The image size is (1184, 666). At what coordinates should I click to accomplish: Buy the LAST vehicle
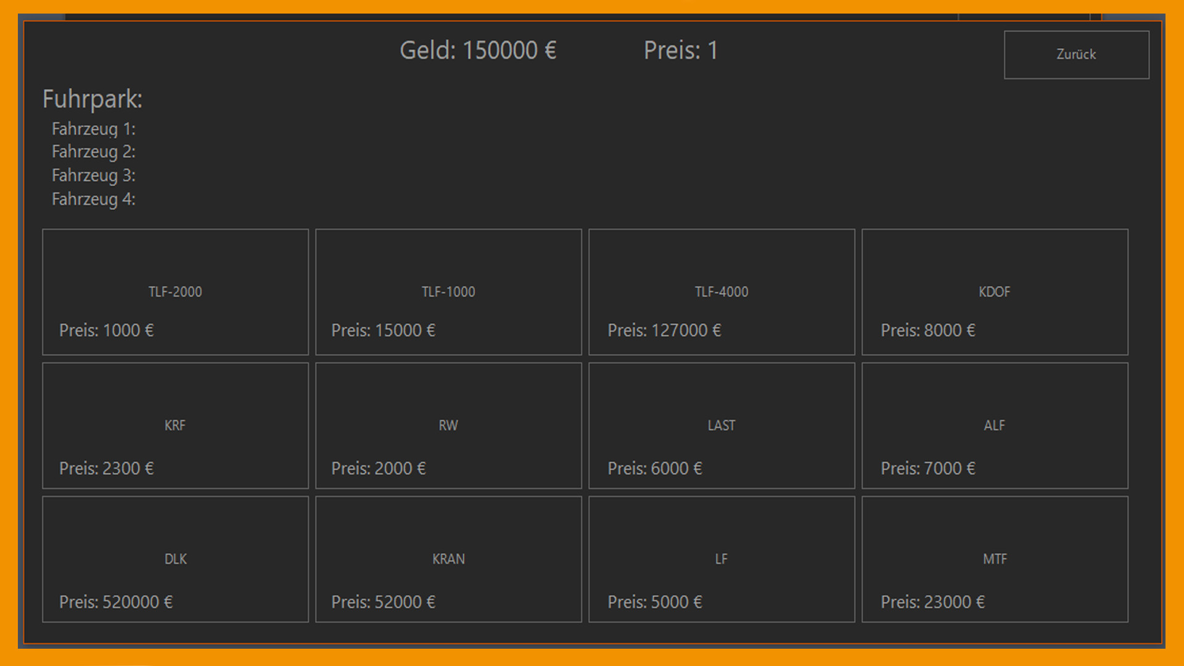(721, 425)
